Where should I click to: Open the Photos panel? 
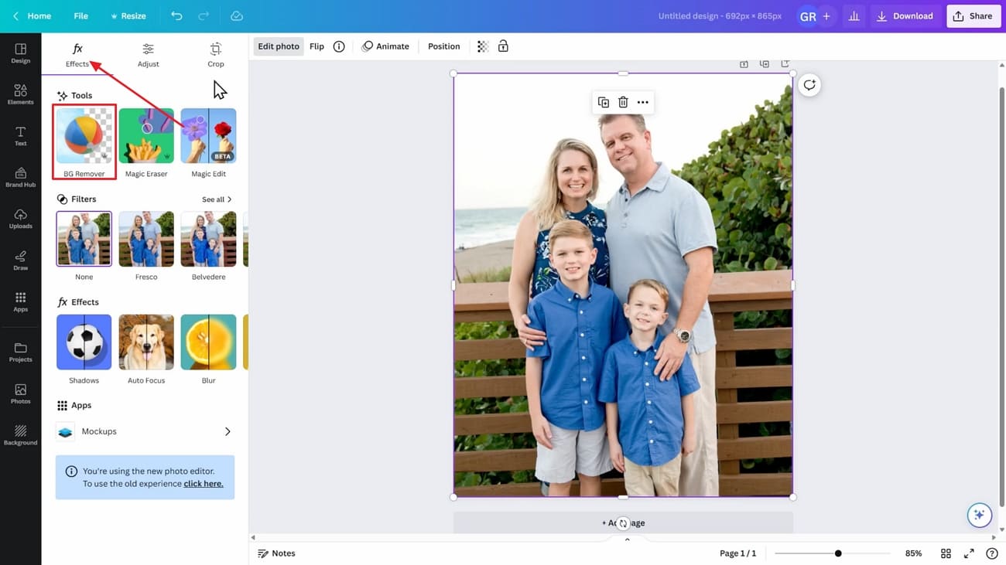[x=21, y=394]
